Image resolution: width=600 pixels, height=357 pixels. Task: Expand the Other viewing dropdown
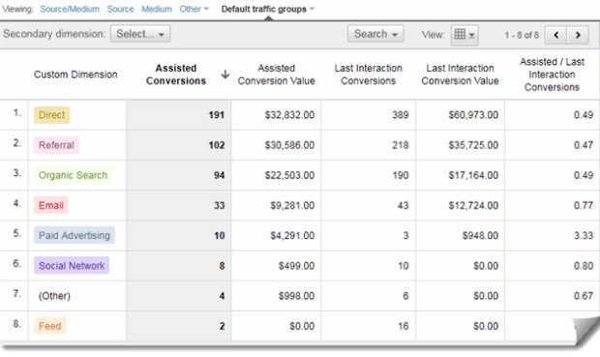pyautogui.click(x=194, y=9)
